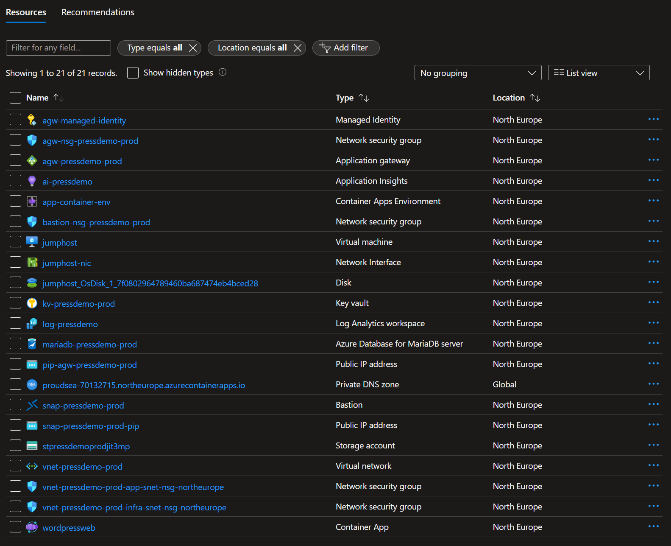Switch to the Recommendations tab
The image size is (671, 546).
(98, 12)
